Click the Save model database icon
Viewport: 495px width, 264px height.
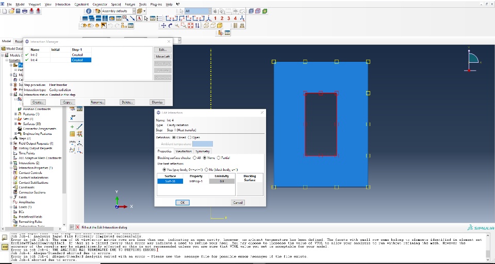tap(18, 11)
